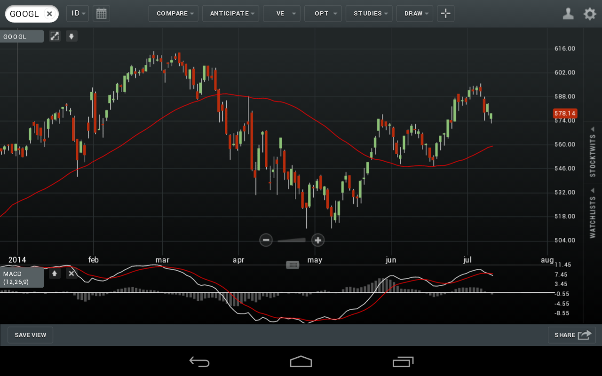Clear the GOOGL ticker symbol
The height and width of the screenshot is (376, 602).
[x=49, y=14]
